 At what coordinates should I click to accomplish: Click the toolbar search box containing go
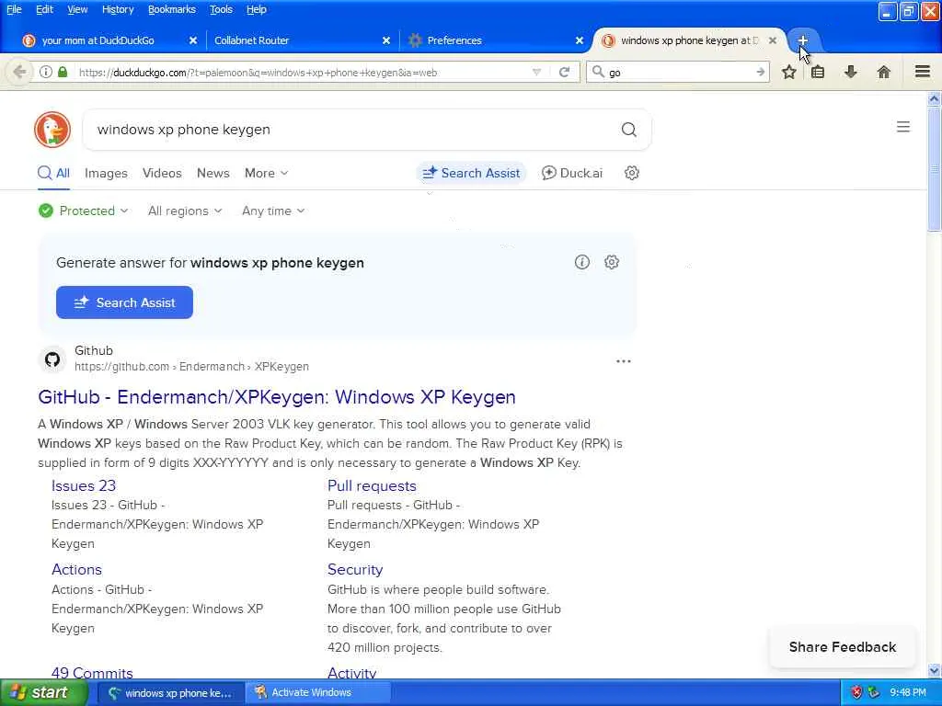pos(679,72)
